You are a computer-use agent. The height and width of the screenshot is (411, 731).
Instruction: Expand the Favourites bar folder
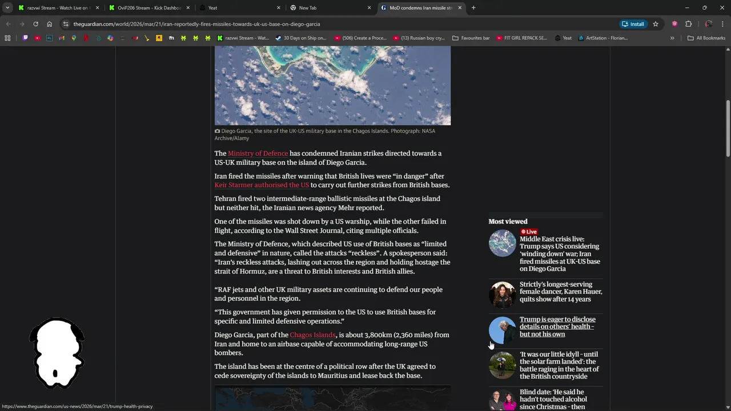tap(471, 38)
